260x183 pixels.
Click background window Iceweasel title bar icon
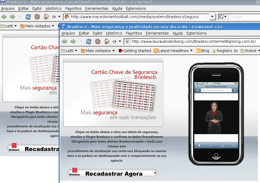coord(2,2)
